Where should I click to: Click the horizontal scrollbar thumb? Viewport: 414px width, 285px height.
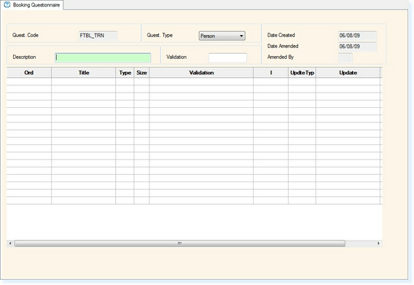[180, 243]
